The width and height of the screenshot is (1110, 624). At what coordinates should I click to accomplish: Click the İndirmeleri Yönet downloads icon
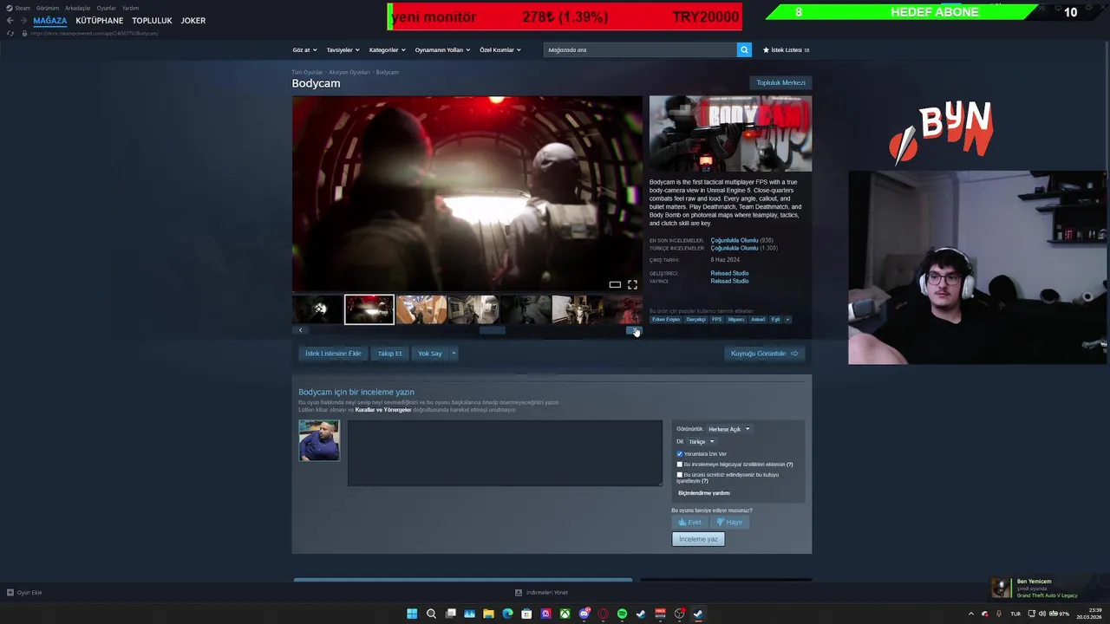[519, 593]
